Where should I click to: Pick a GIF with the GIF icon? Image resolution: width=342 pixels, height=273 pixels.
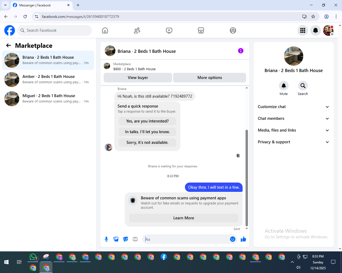(135, 239)
